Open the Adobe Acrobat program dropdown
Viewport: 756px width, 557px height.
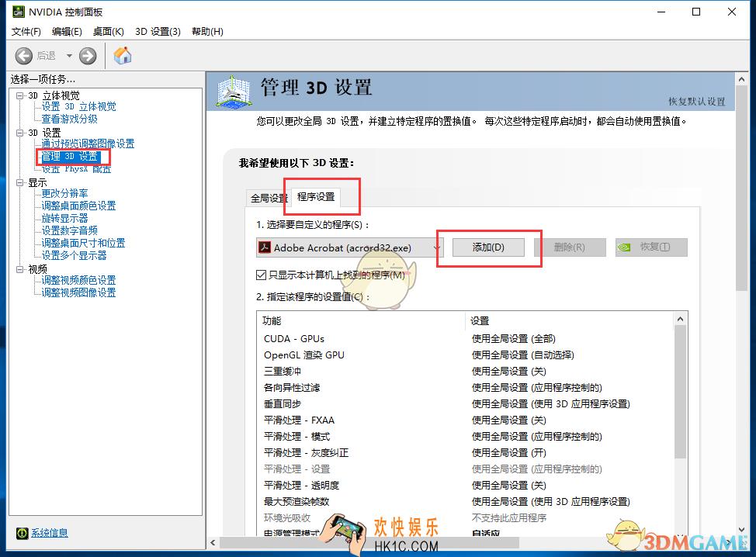pyautogui.click(x=349, y=247)
